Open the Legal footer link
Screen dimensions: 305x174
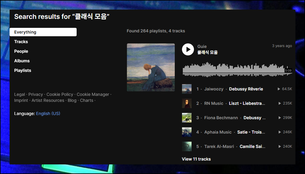coord(19,94)
